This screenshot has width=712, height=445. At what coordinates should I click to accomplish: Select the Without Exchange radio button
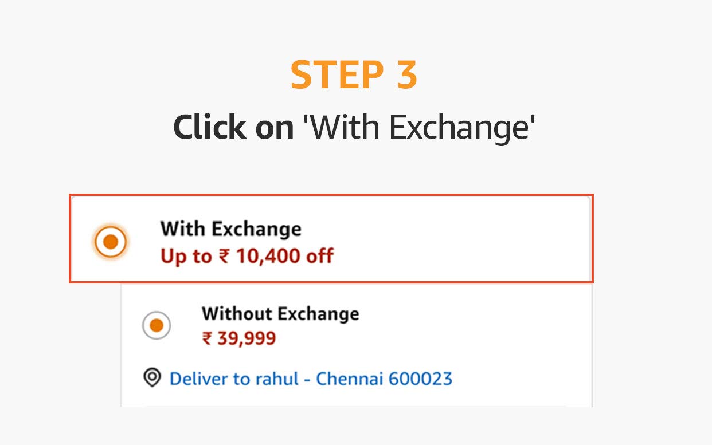click(156, 326)
